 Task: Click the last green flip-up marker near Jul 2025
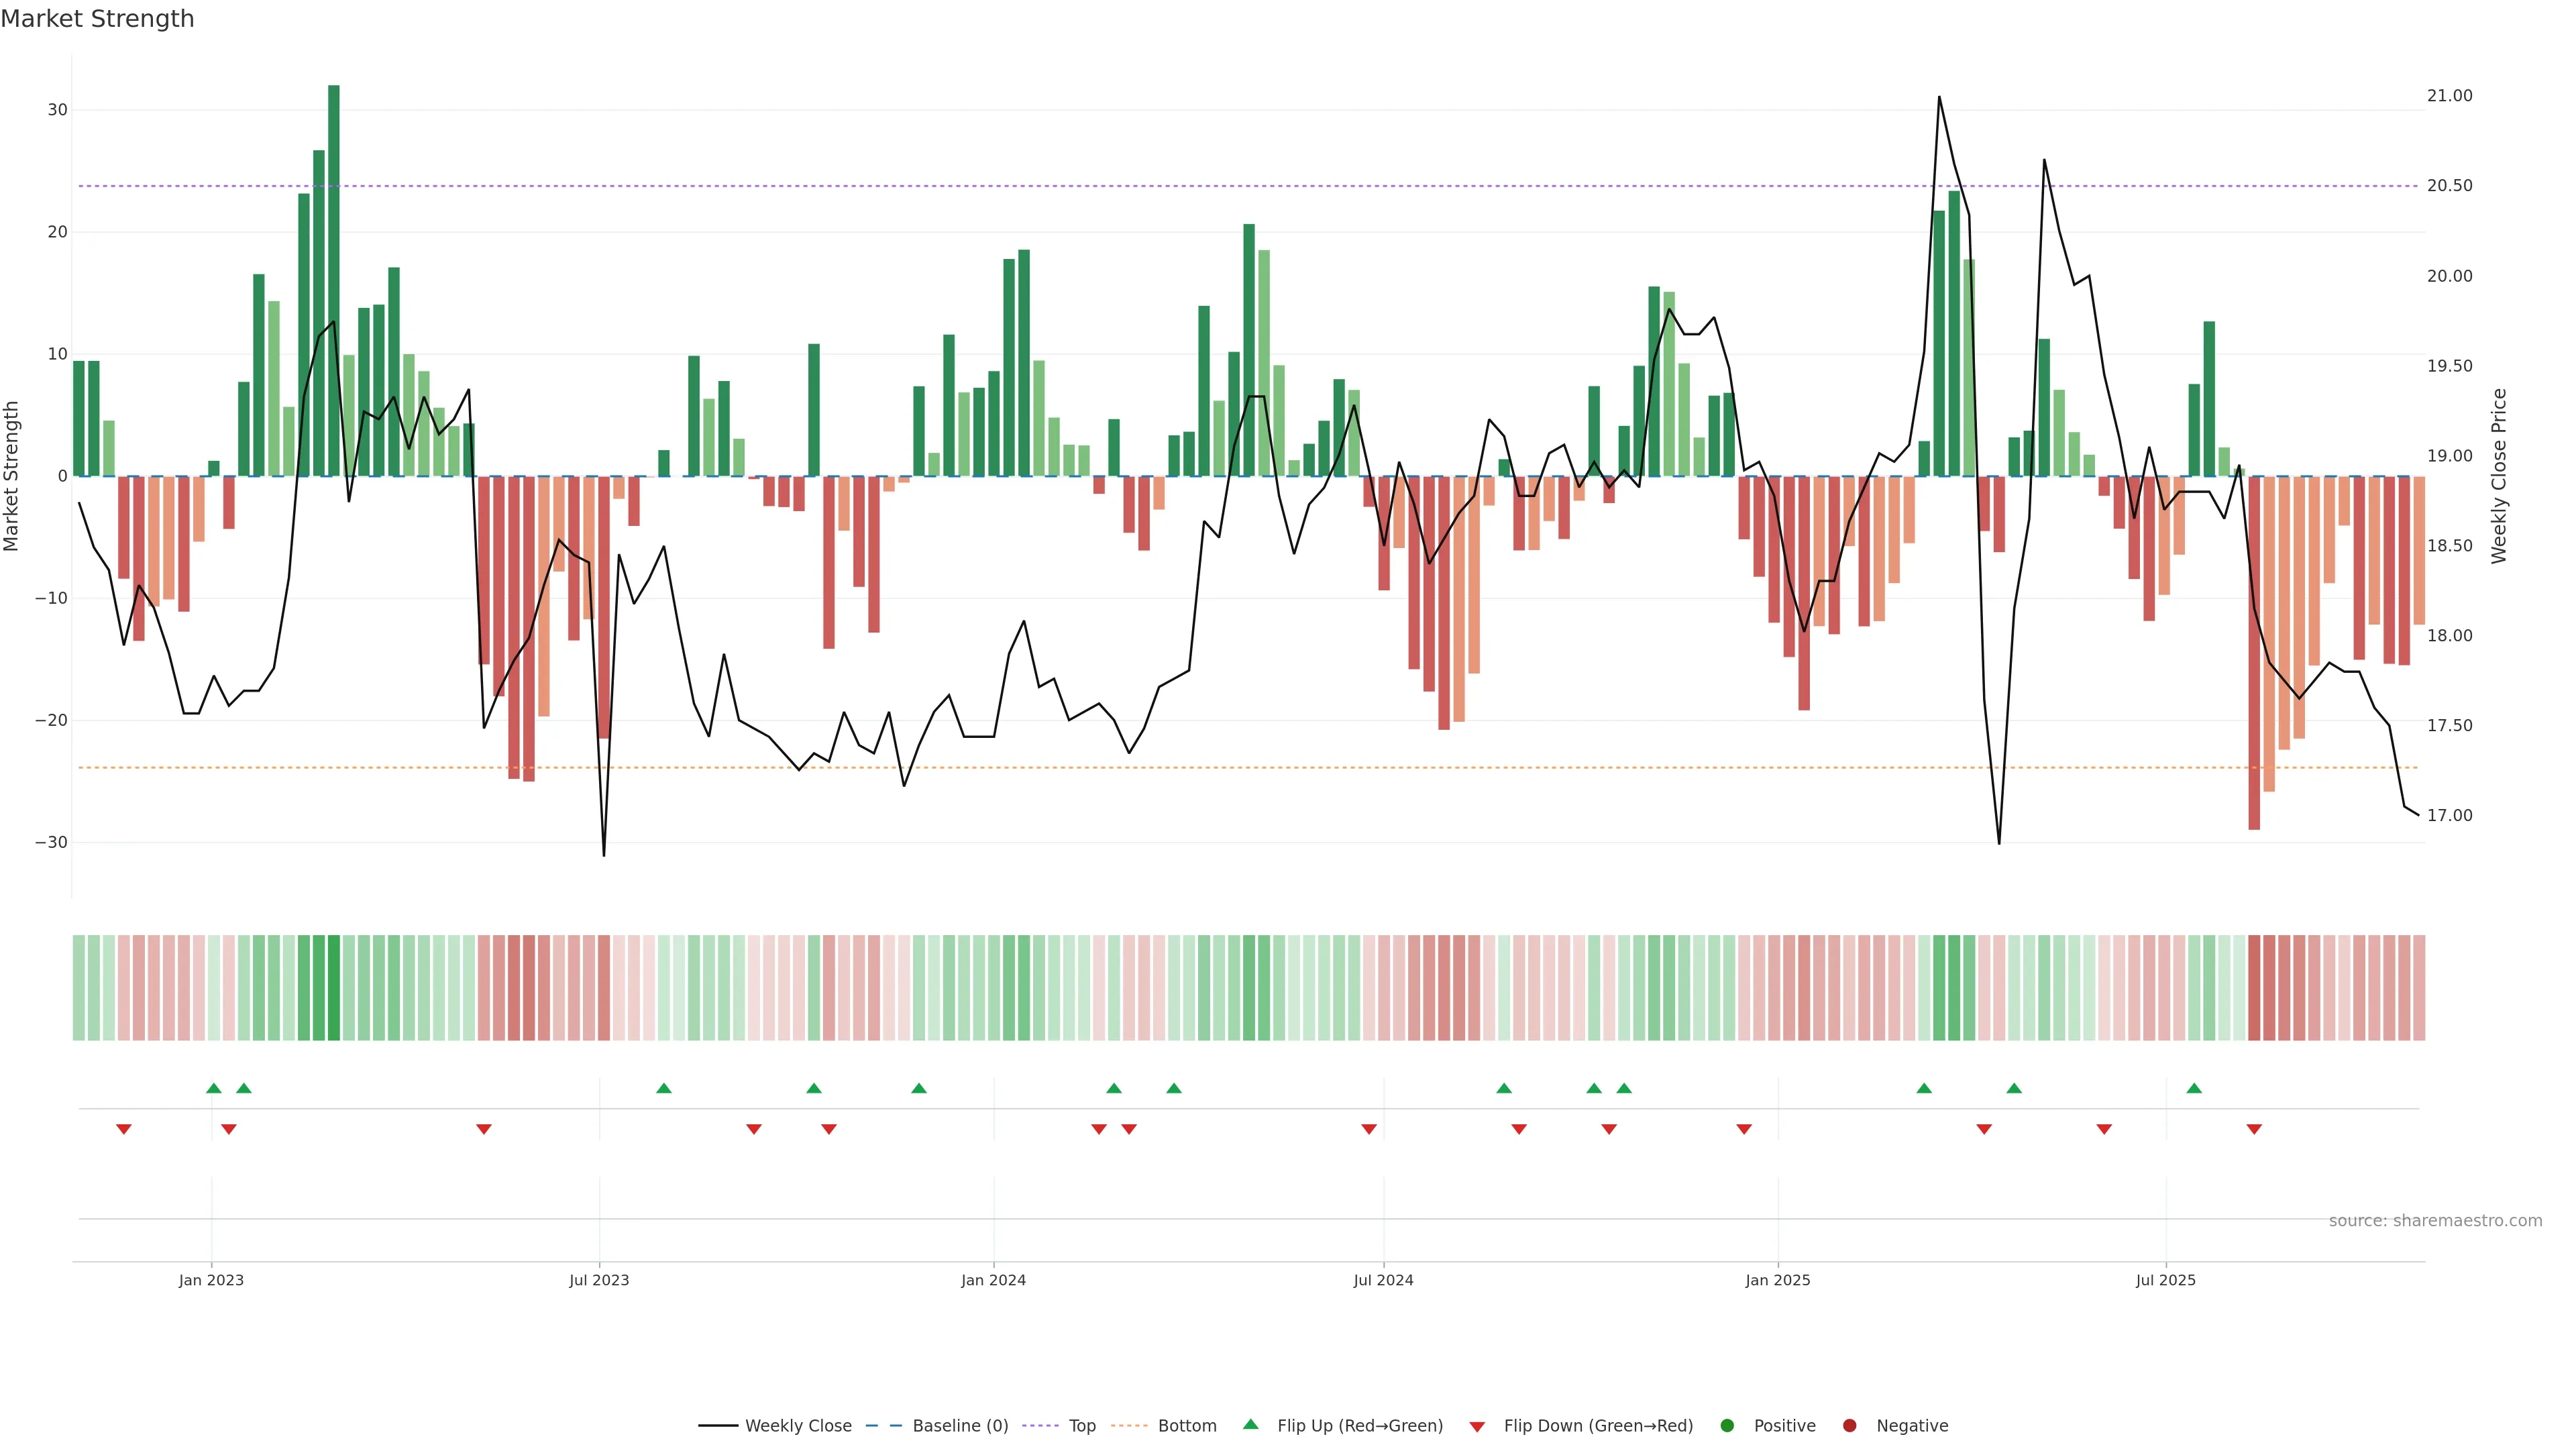point(2194,1088)
